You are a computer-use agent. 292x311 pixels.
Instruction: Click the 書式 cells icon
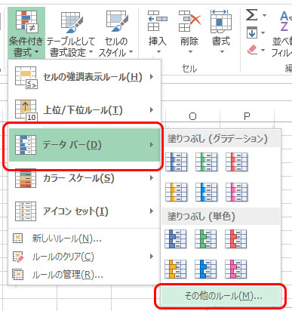[221, 21]
